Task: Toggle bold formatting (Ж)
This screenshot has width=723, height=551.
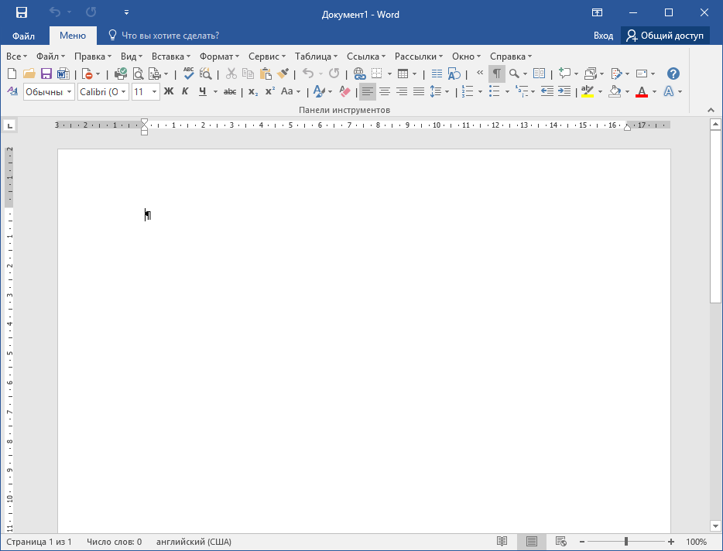Action: coord(168,91)
